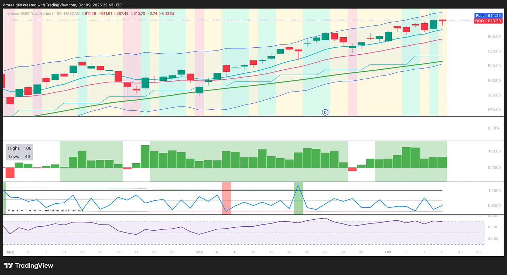Click the 0.8000 scale label
Viewport: 507px width, 275px height.
click(x=493, y=205)
